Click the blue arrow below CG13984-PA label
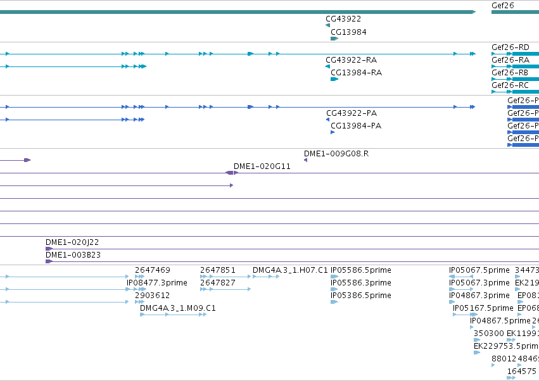The height and width of the screenshot is (381, 539). click(333, 132)
